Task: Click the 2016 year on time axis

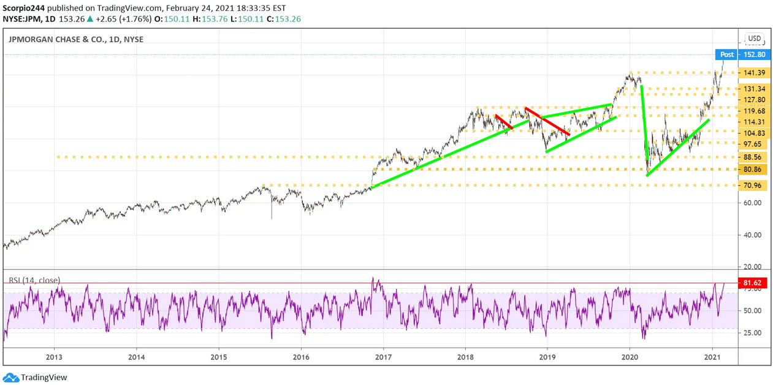Action: click(x=301, y=356)
